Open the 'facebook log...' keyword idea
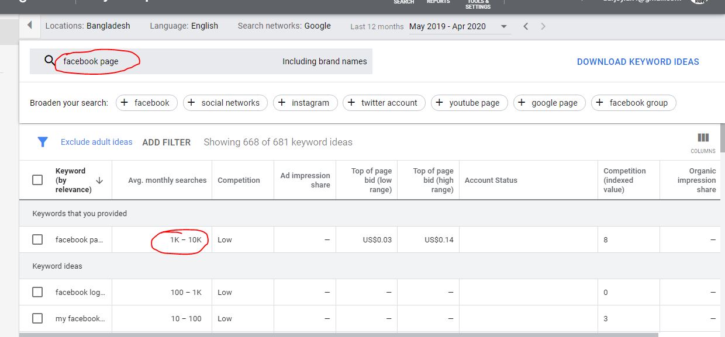 (80, 292)
